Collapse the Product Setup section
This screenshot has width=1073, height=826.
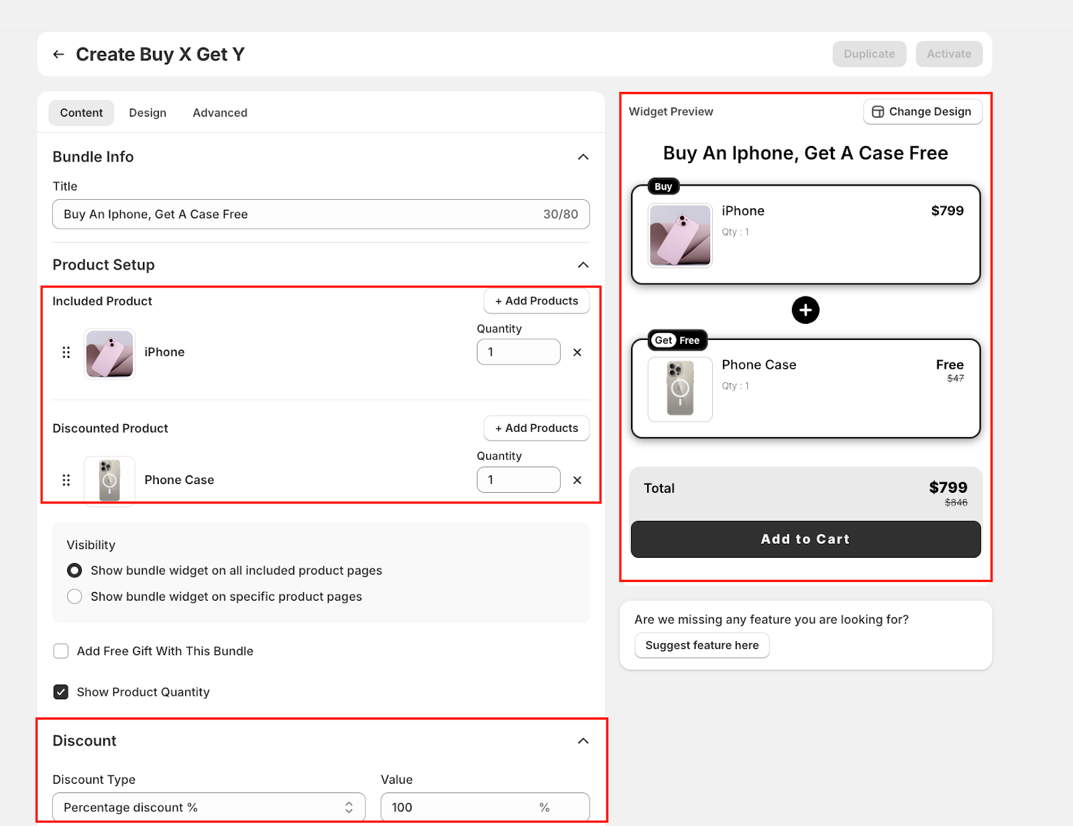pos(583,265)
